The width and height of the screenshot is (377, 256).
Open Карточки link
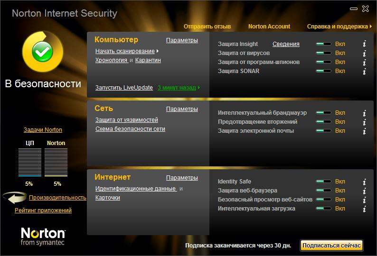click(108, 198)
